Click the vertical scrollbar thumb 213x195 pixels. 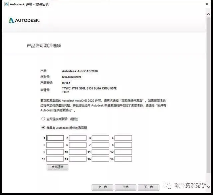click(209, 95)
